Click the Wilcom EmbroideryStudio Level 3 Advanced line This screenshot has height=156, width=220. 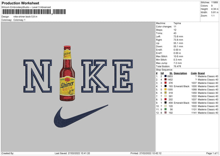pyautogui.click(x=26, y=7)
